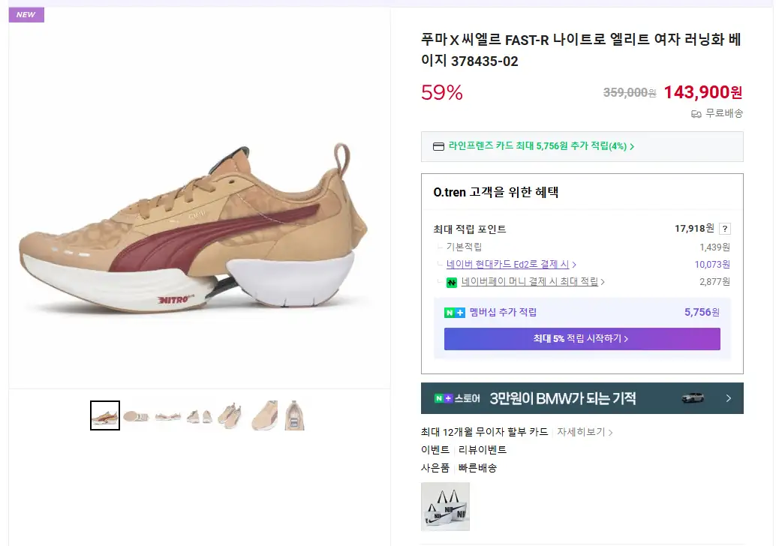Click the N+ membership badge icon
This screenshot has height=546, width=776.
click(x=455, y=313)
